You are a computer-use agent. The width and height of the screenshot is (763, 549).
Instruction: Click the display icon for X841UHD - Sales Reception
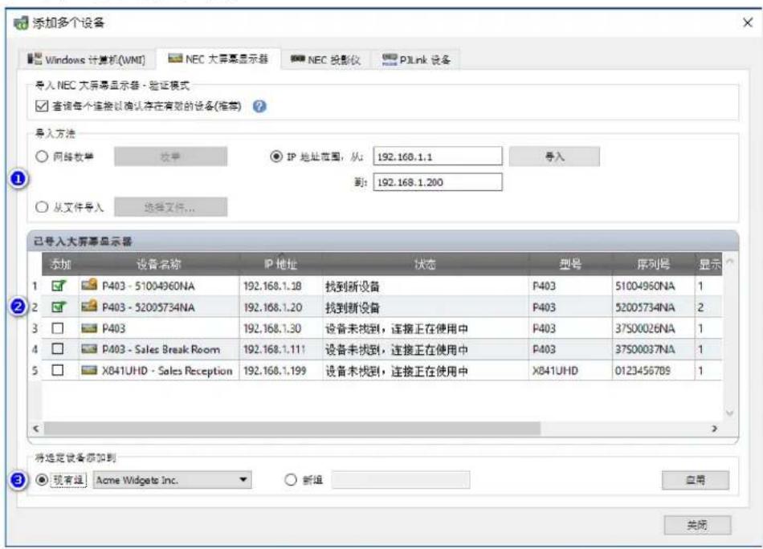click(89, 371)
